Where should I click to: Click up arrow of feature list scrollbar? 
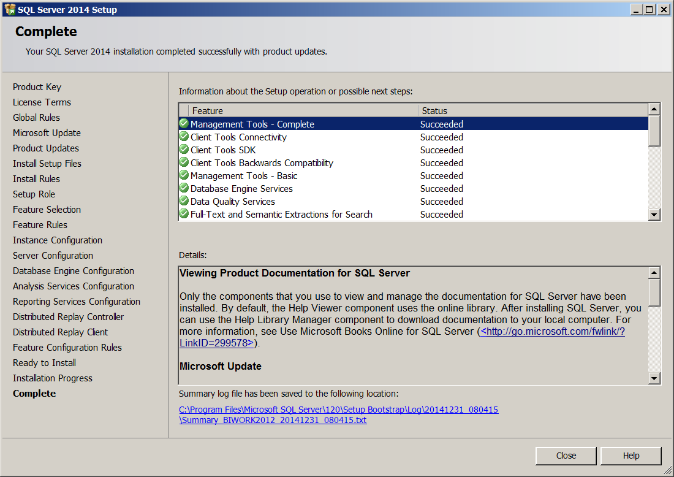point(654,109)
